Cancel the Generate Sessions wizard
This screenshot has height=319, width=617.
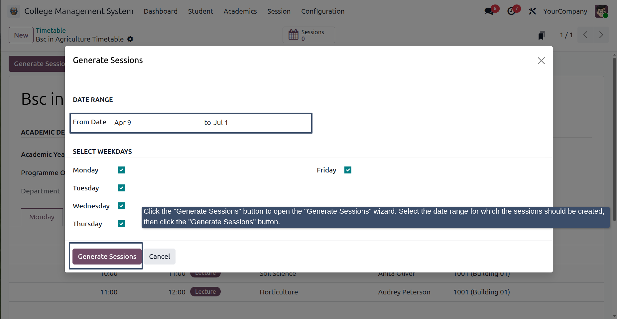[x=160, y=257]
